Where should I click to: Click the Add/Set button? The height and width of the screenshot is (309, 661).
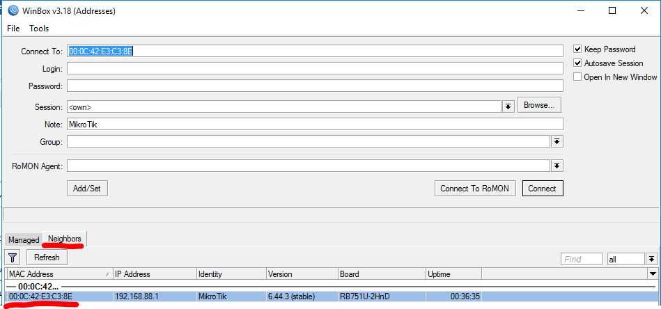(x=87, y=189)
